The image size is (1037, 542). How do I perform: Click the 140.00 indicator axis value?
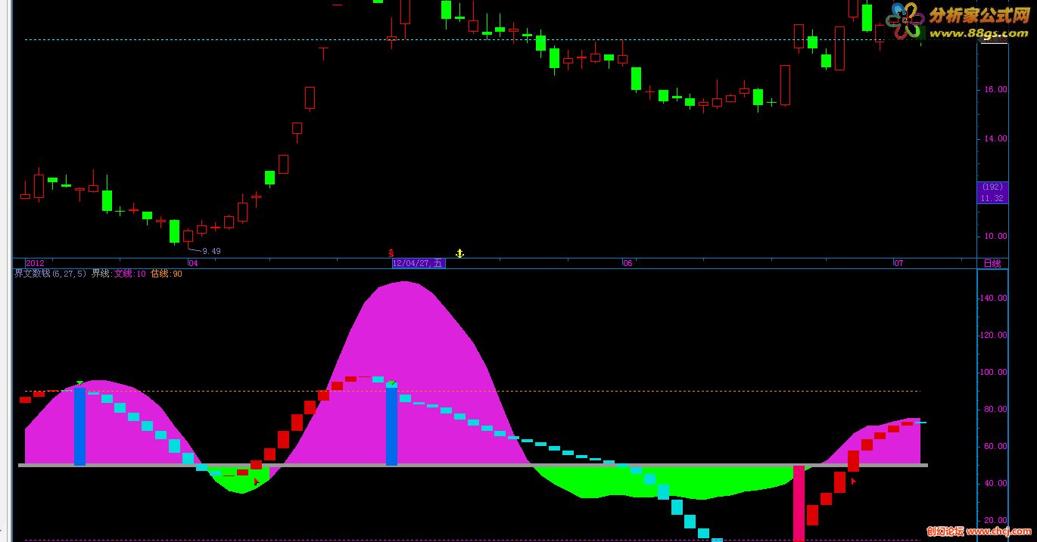coord(993,298)
